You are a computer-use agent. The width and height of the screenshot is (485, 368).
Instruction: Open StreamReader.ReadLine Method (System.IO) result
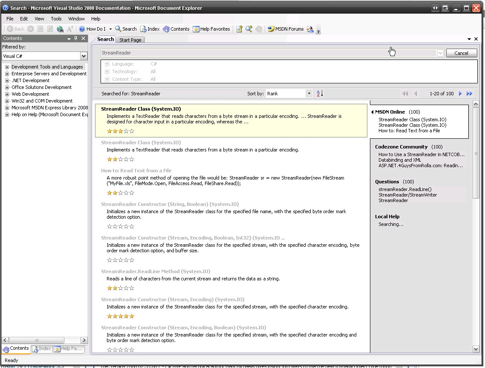(x=156, y=271)
